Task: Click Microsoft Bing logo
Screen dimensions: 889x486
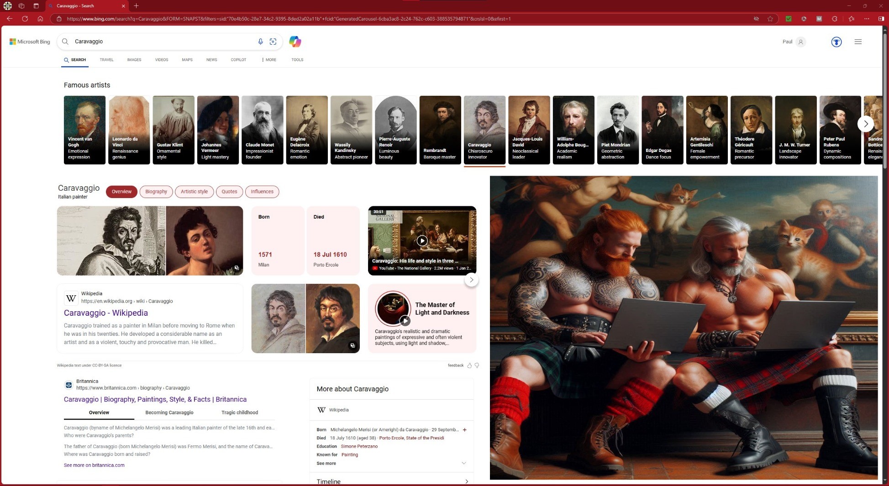Action: click(30, 42)
